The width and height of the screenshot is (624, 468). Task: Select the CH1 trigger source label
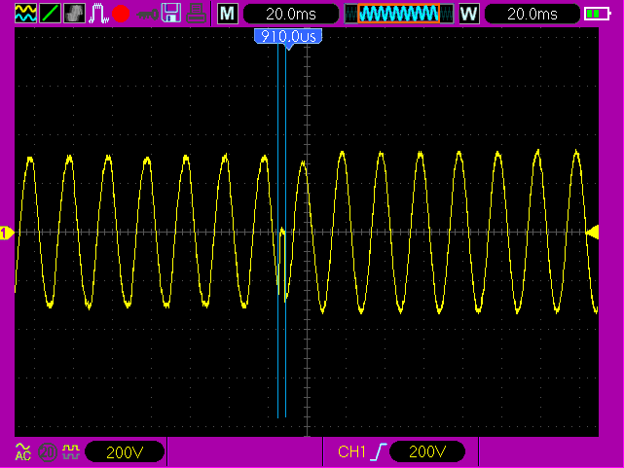350,451
